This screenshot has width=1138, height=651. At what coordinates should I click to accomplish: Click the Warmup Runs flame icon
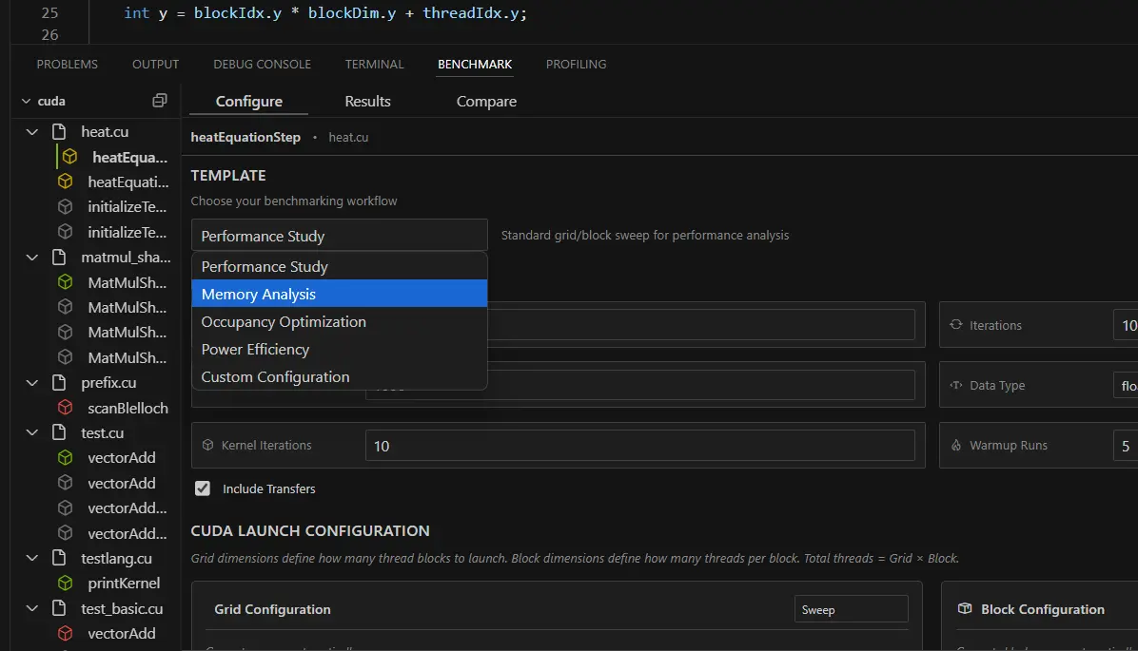(x=956, y=446)
